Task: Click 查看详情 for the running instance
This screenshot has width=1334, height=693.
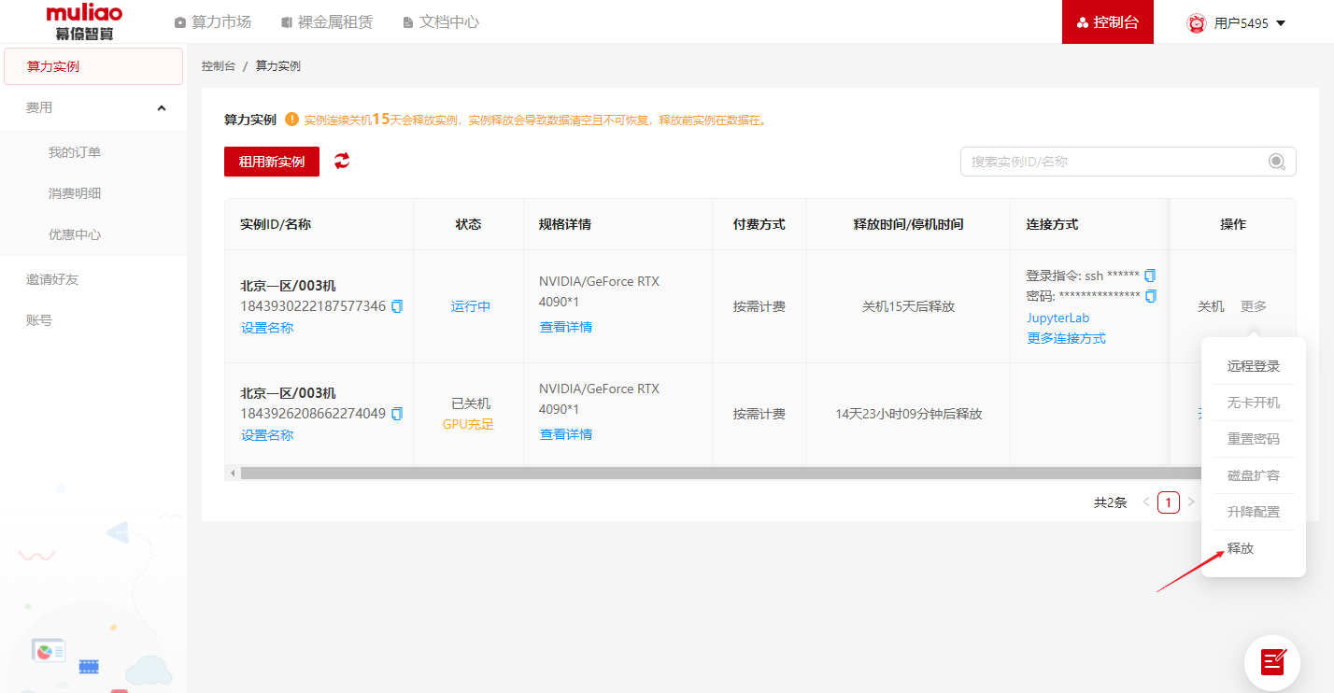Action: 565,327
